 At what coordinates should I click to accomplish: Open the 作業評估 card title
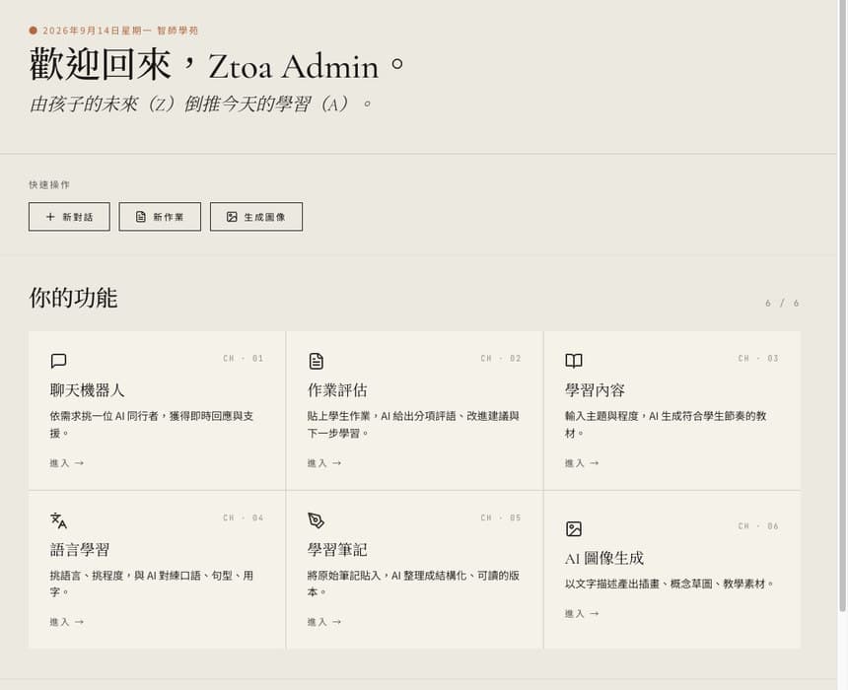[337, 390]
